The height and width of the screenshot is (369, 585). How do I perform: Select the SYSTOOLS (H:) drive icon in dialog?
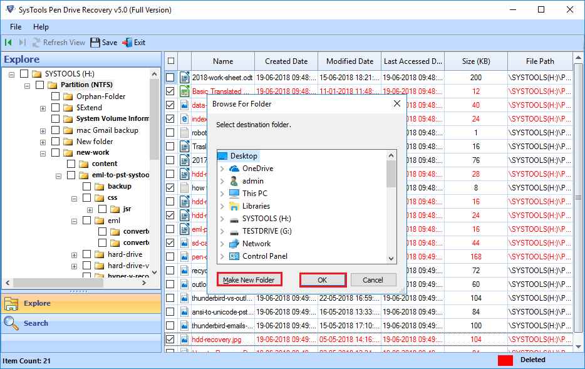[x=234, y=219]
